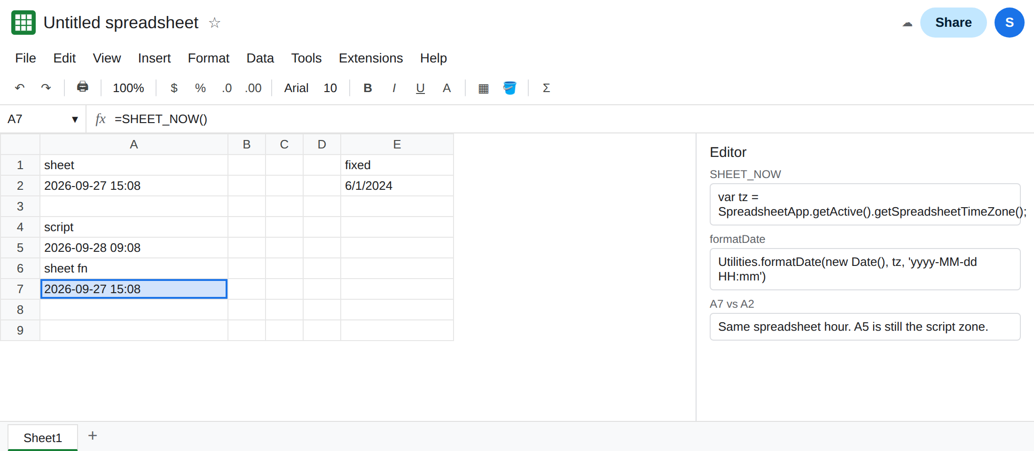Screen dimensions: 1034x451
Task: Open the Arial font dropdown
Action: point(296,88)
